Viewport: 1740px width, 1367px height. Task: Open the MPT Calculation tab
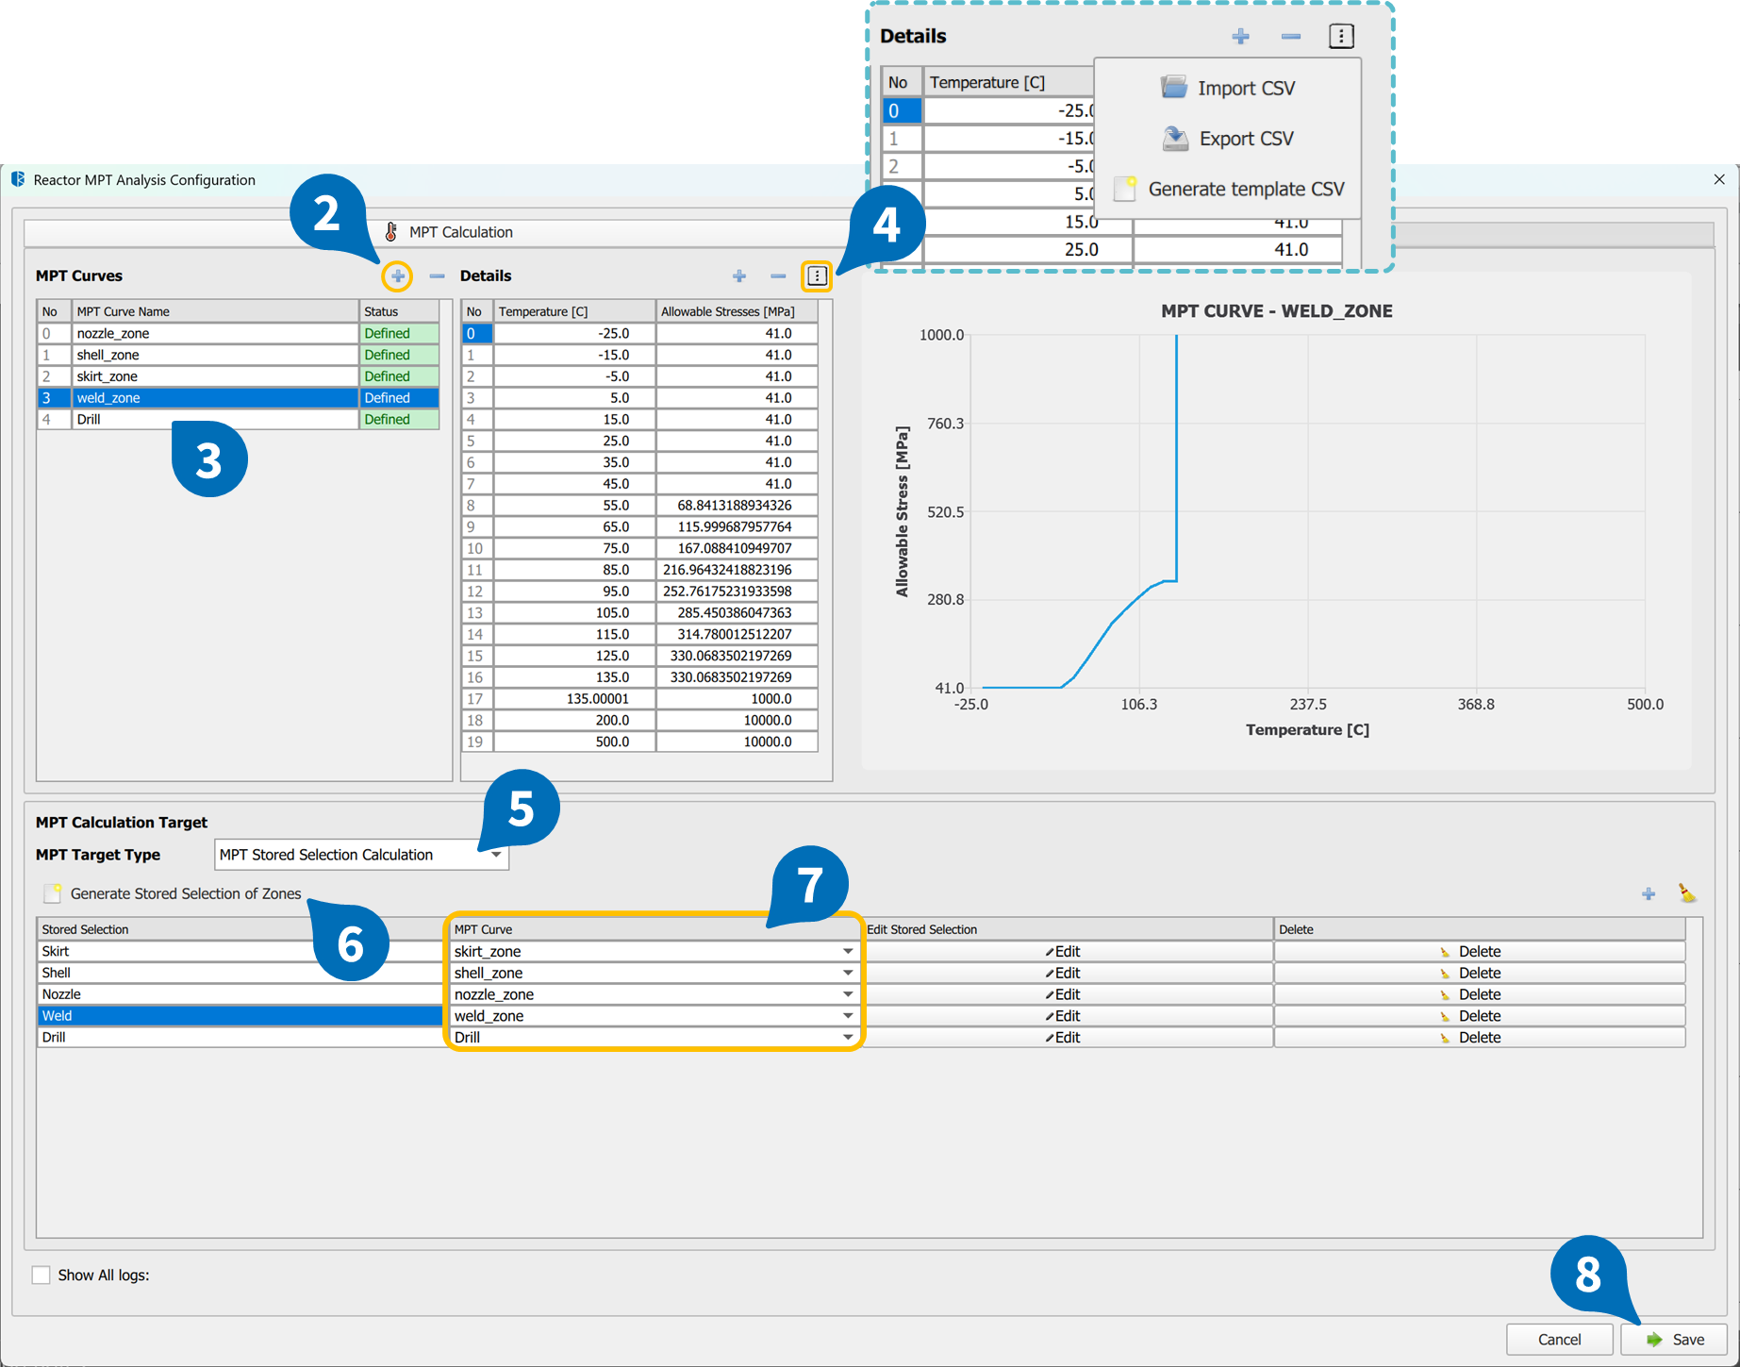pyautogui.click(x=450, y=232)
